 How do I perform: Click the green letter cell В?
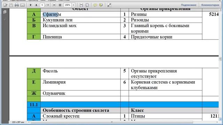[34, 28]
